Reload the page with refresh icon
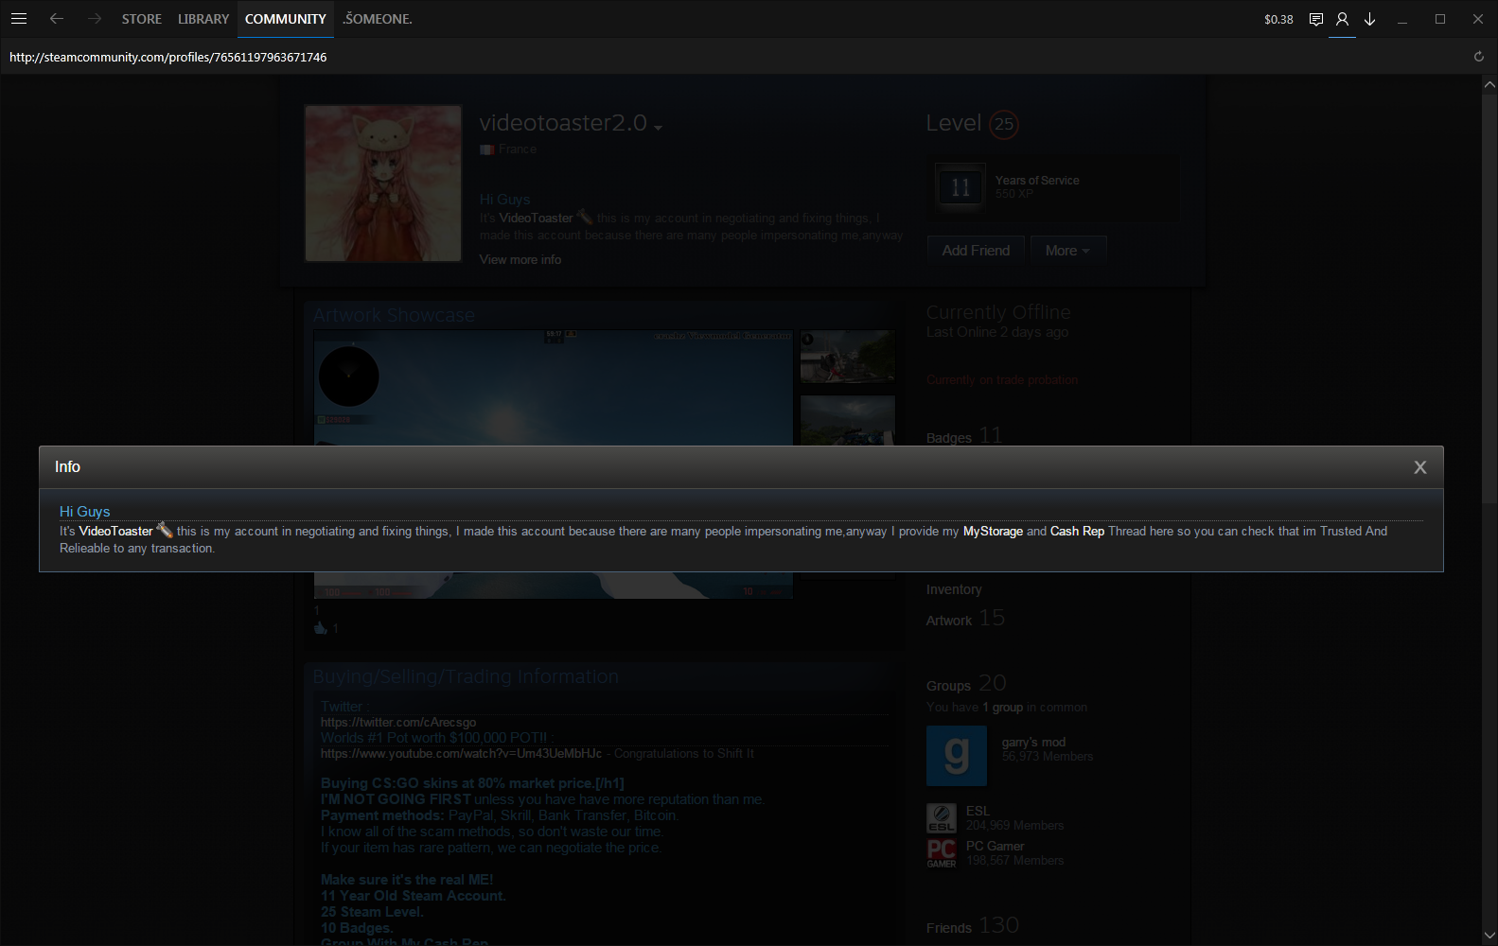 (1478, 57)
